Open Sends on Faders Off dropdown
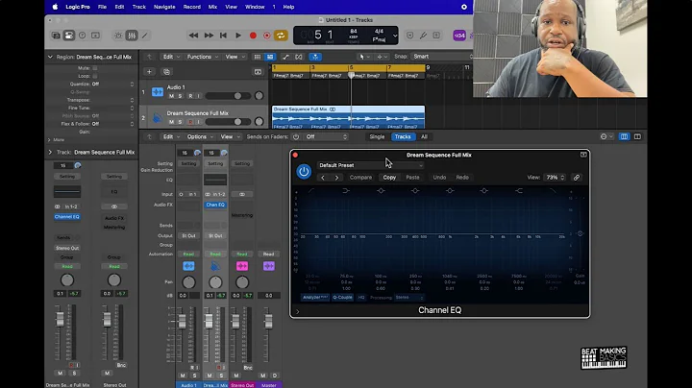This screenshot has width=692, height=388. (x=326, y=136)
